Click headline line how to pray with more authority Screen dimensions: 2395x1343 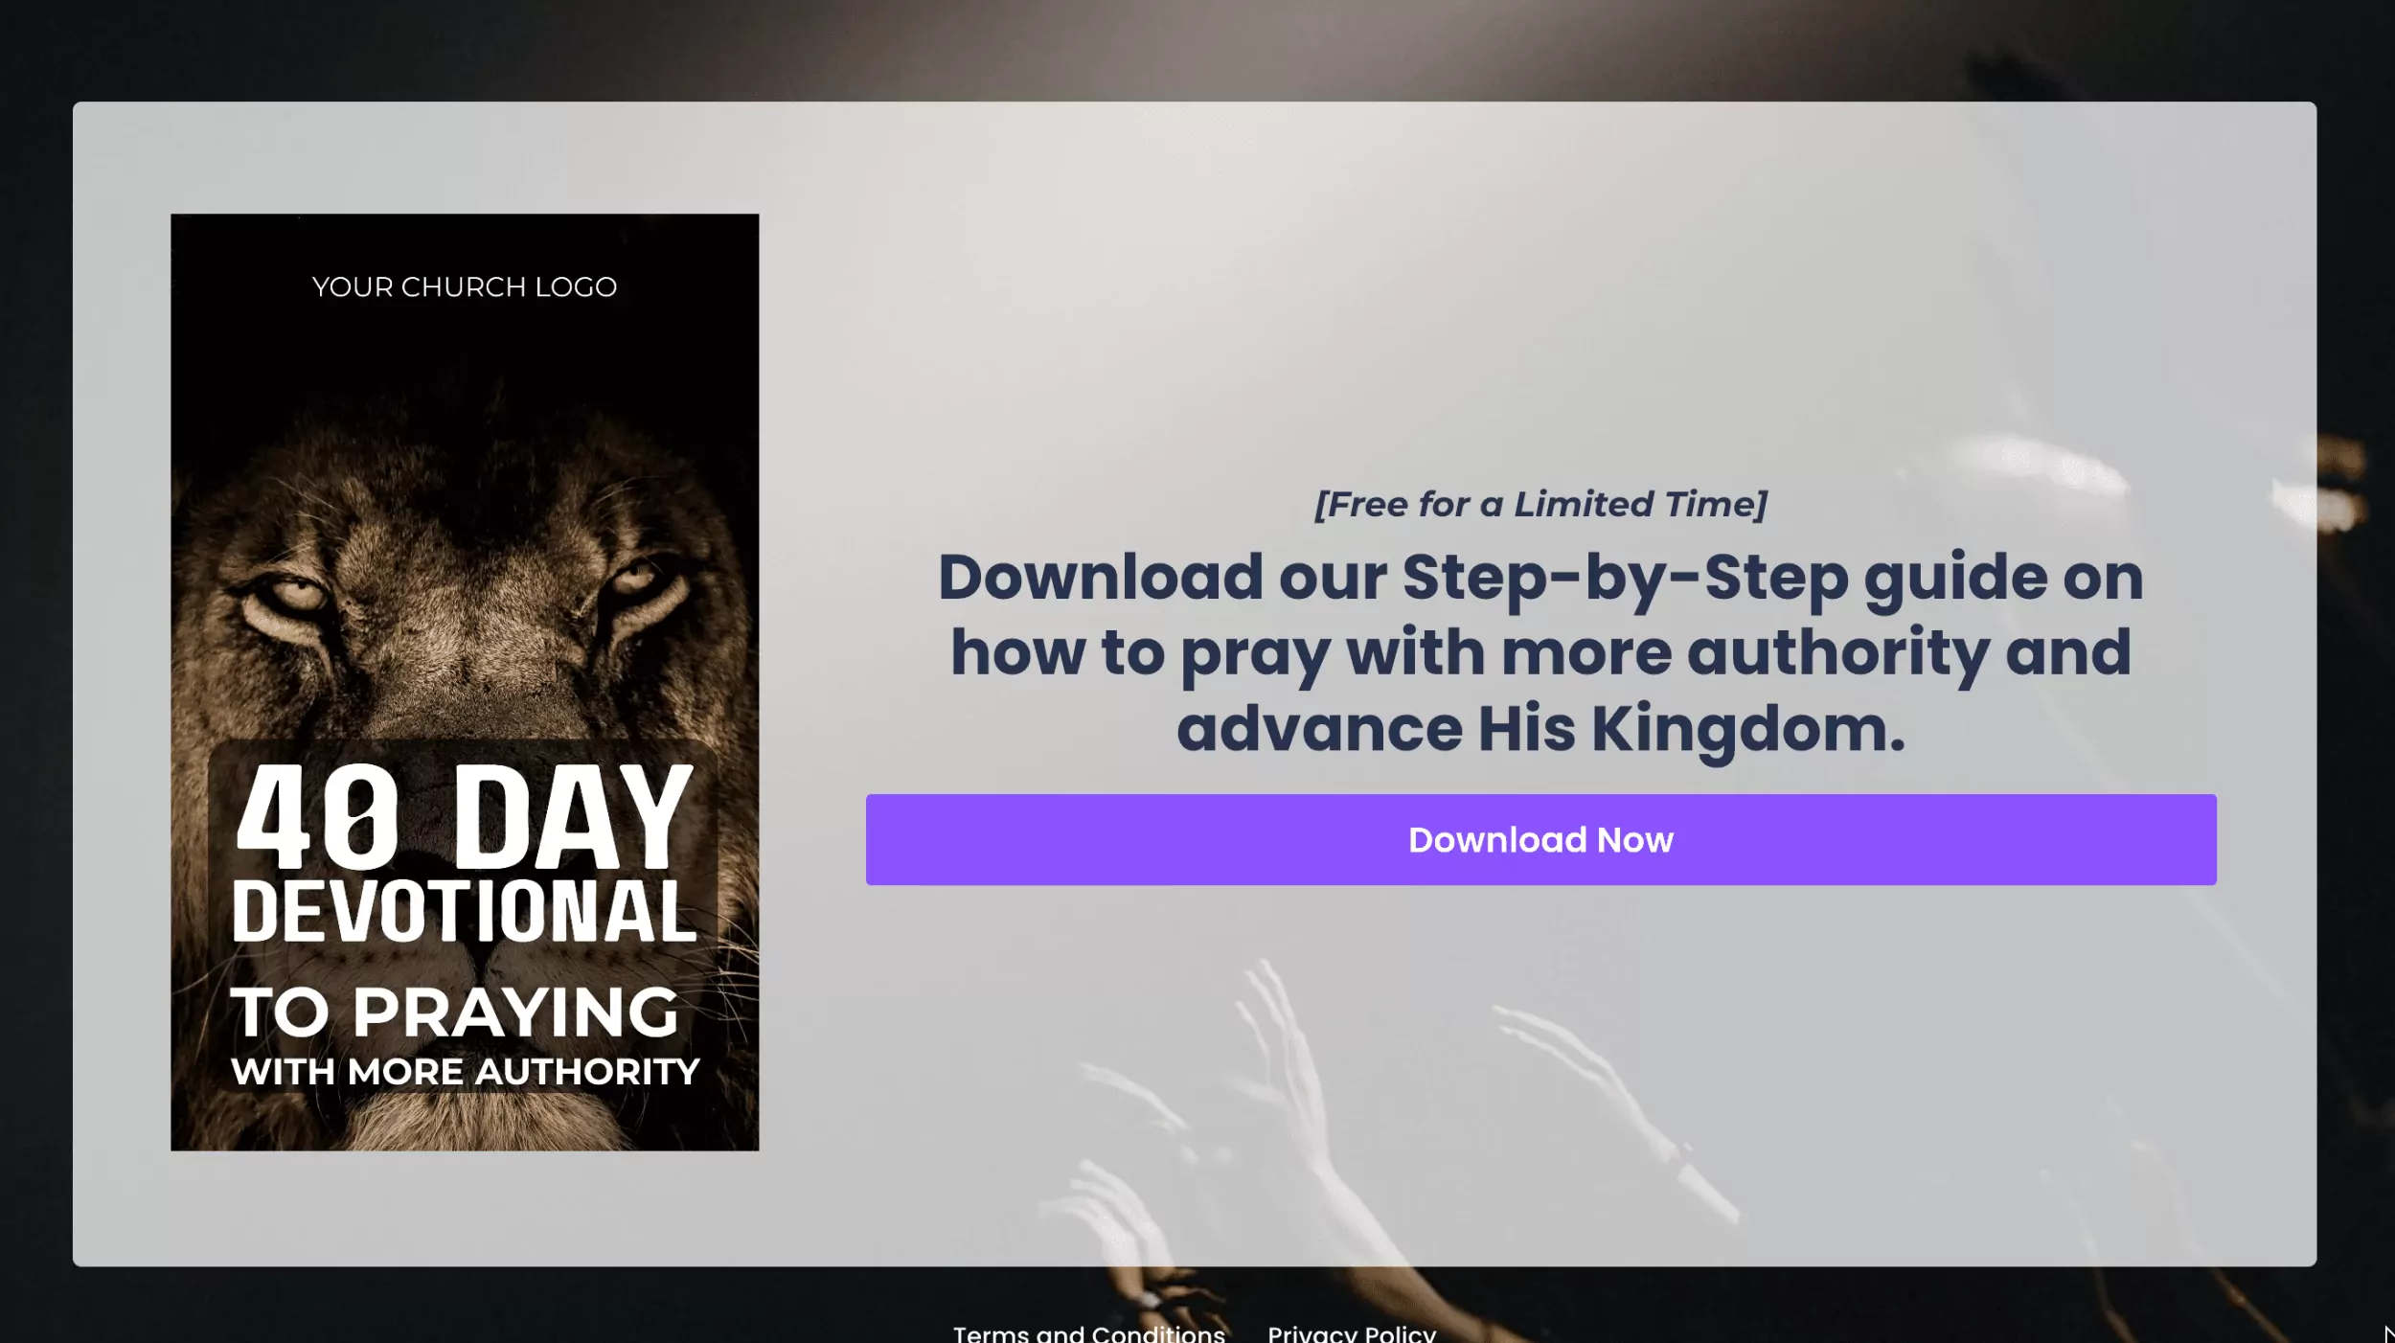coord(1540,653)
